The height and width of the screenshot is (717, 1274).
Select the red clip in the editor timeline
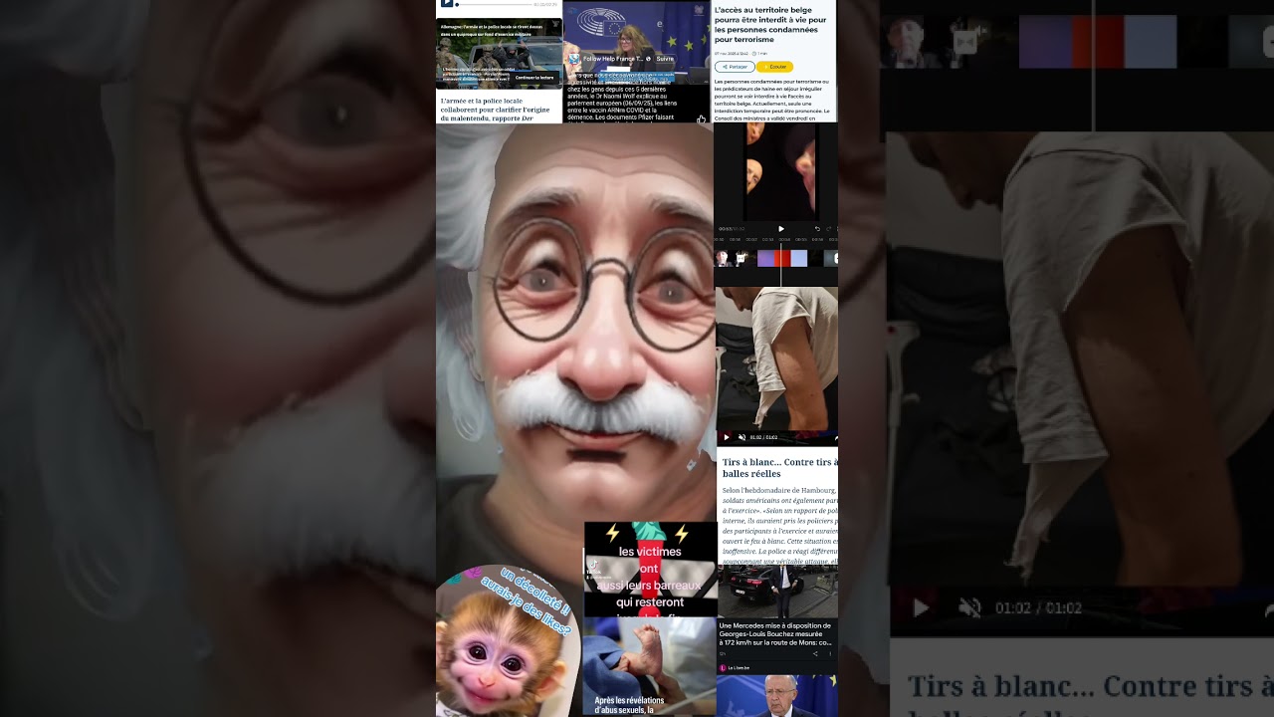(x=782, y=259)
